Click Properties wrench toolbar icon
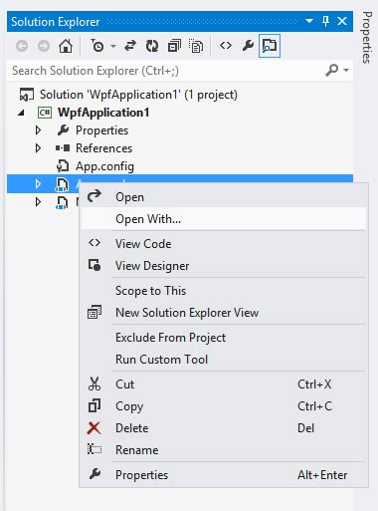This screenshot has width=378, height=511. click(x=248, y=46)
